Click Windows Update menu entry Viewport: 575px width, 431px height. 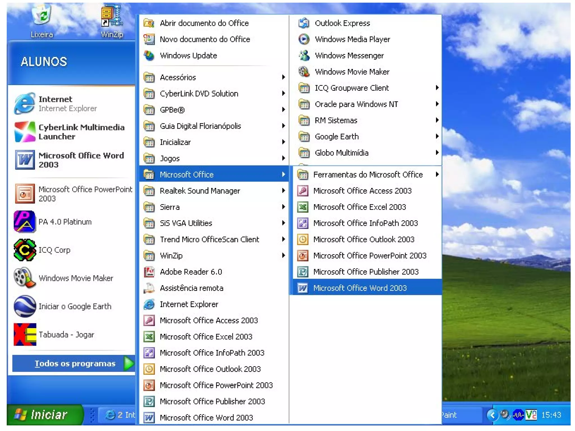tap(188, 56)
